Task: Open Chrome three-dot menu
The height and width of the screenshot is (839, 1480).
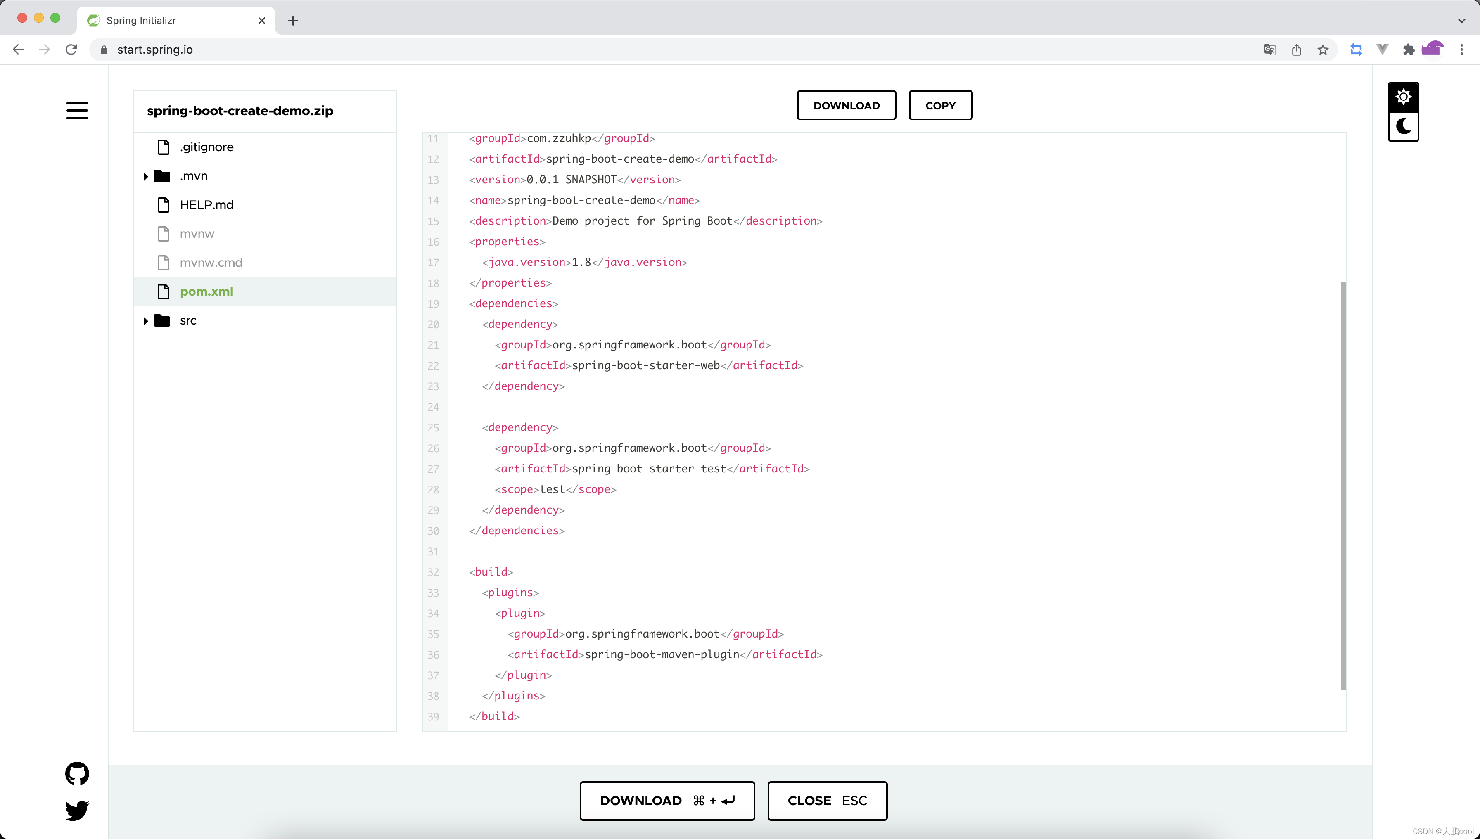Action: pyautogui.click(x=1461, y=50)
